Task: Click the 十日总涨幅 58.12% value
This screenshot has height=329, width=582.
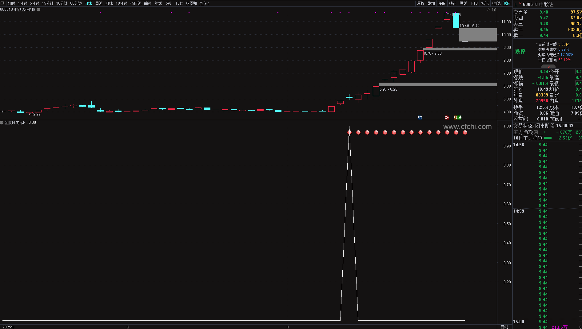Action: pos(565,60)
